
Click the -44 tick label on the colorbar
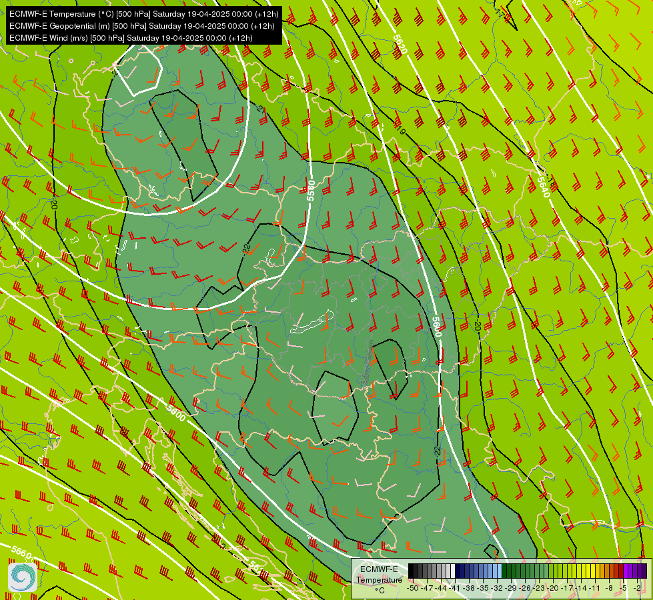[x=441, y=588]
